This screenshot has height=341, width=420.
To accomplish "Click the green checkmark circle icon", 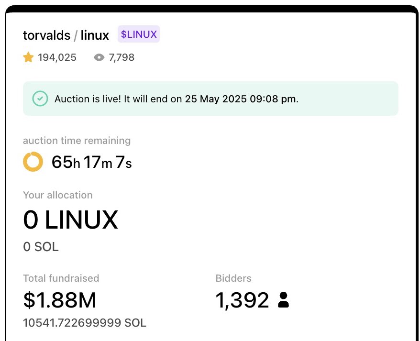I will click(x=40, y=99).
